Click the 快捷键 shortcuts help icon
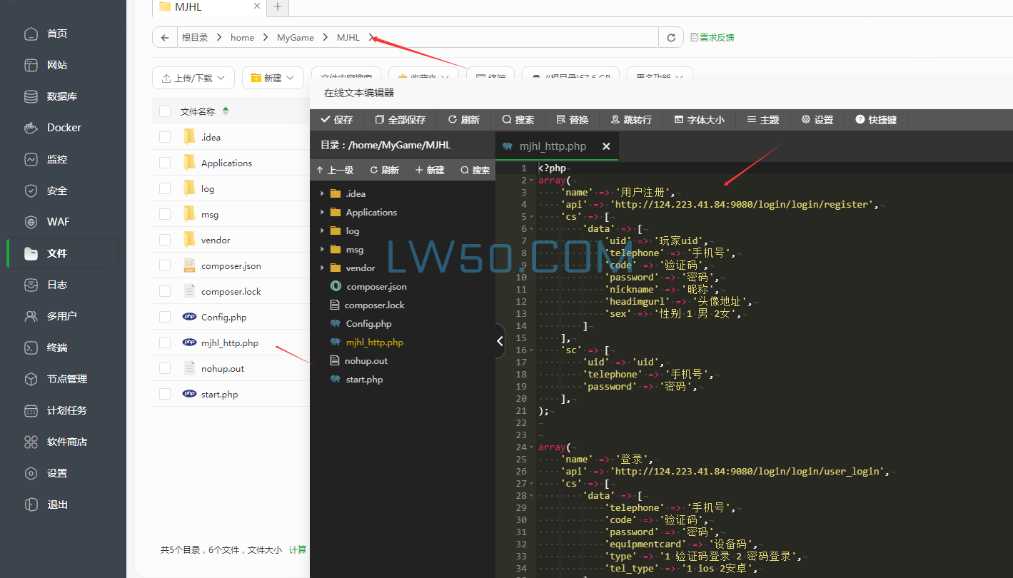Viewport: 1013px width, 578px height. [x=860, y=120]
